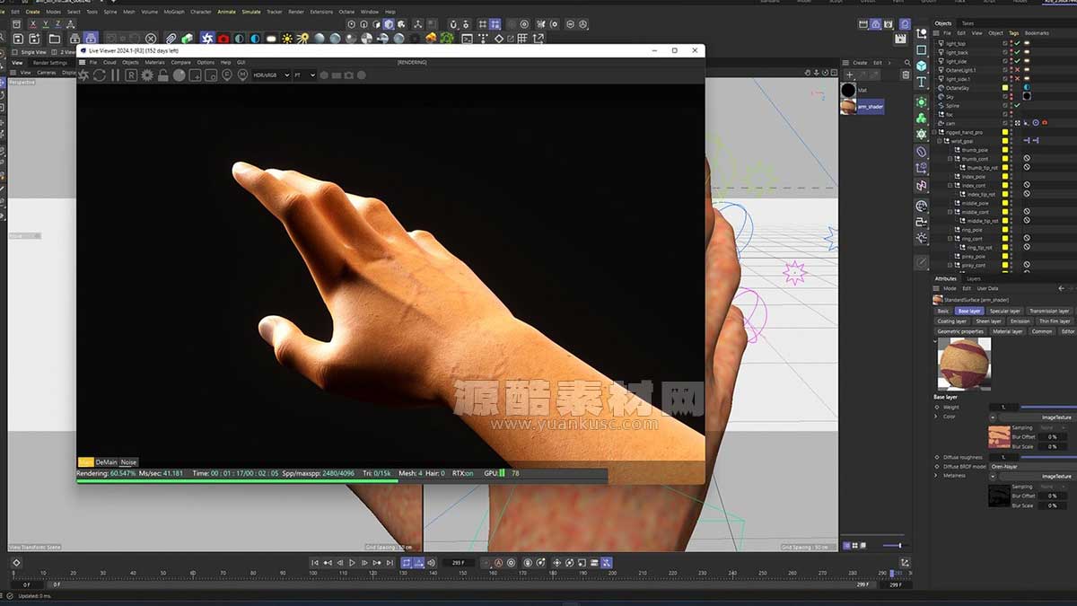Switch to the Specular layer tab

coord(1004,310)
